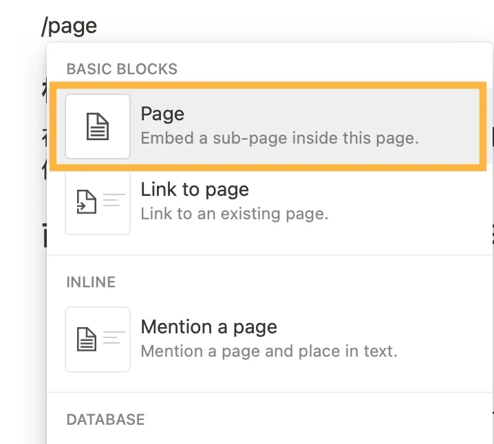Click "Link to an existing page." description
The width and height of the screenshot is (494, 444).
pyautogui.click(x=235, y=213)
